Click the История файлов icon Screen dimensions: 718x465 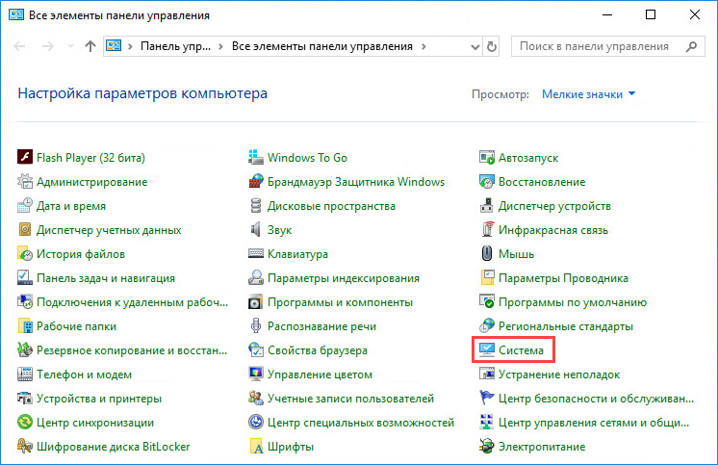point(25,254)
